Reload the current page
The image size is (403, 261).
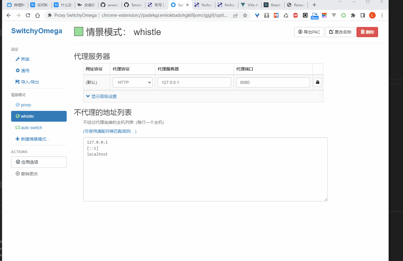(x=28, y=15)
